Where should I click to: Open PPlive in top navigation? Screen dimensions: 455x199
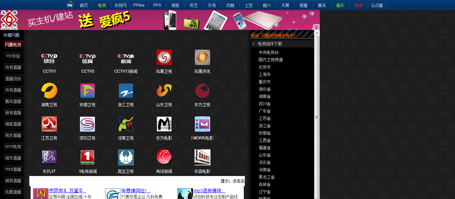coord(139,5)
